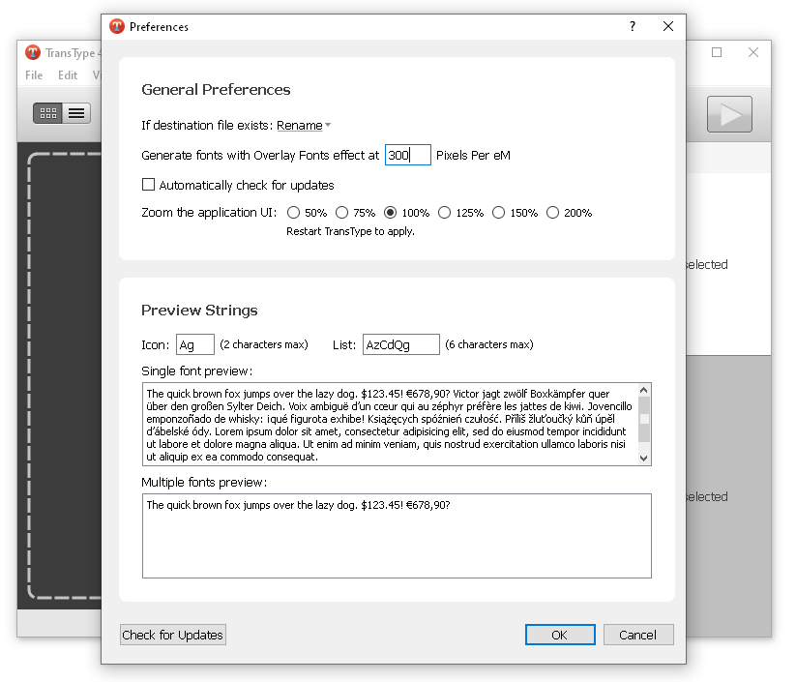Select 125% UI zoom
Image resolution: width=796 pixels, height=682 pixels.
(x=445, y=213)
